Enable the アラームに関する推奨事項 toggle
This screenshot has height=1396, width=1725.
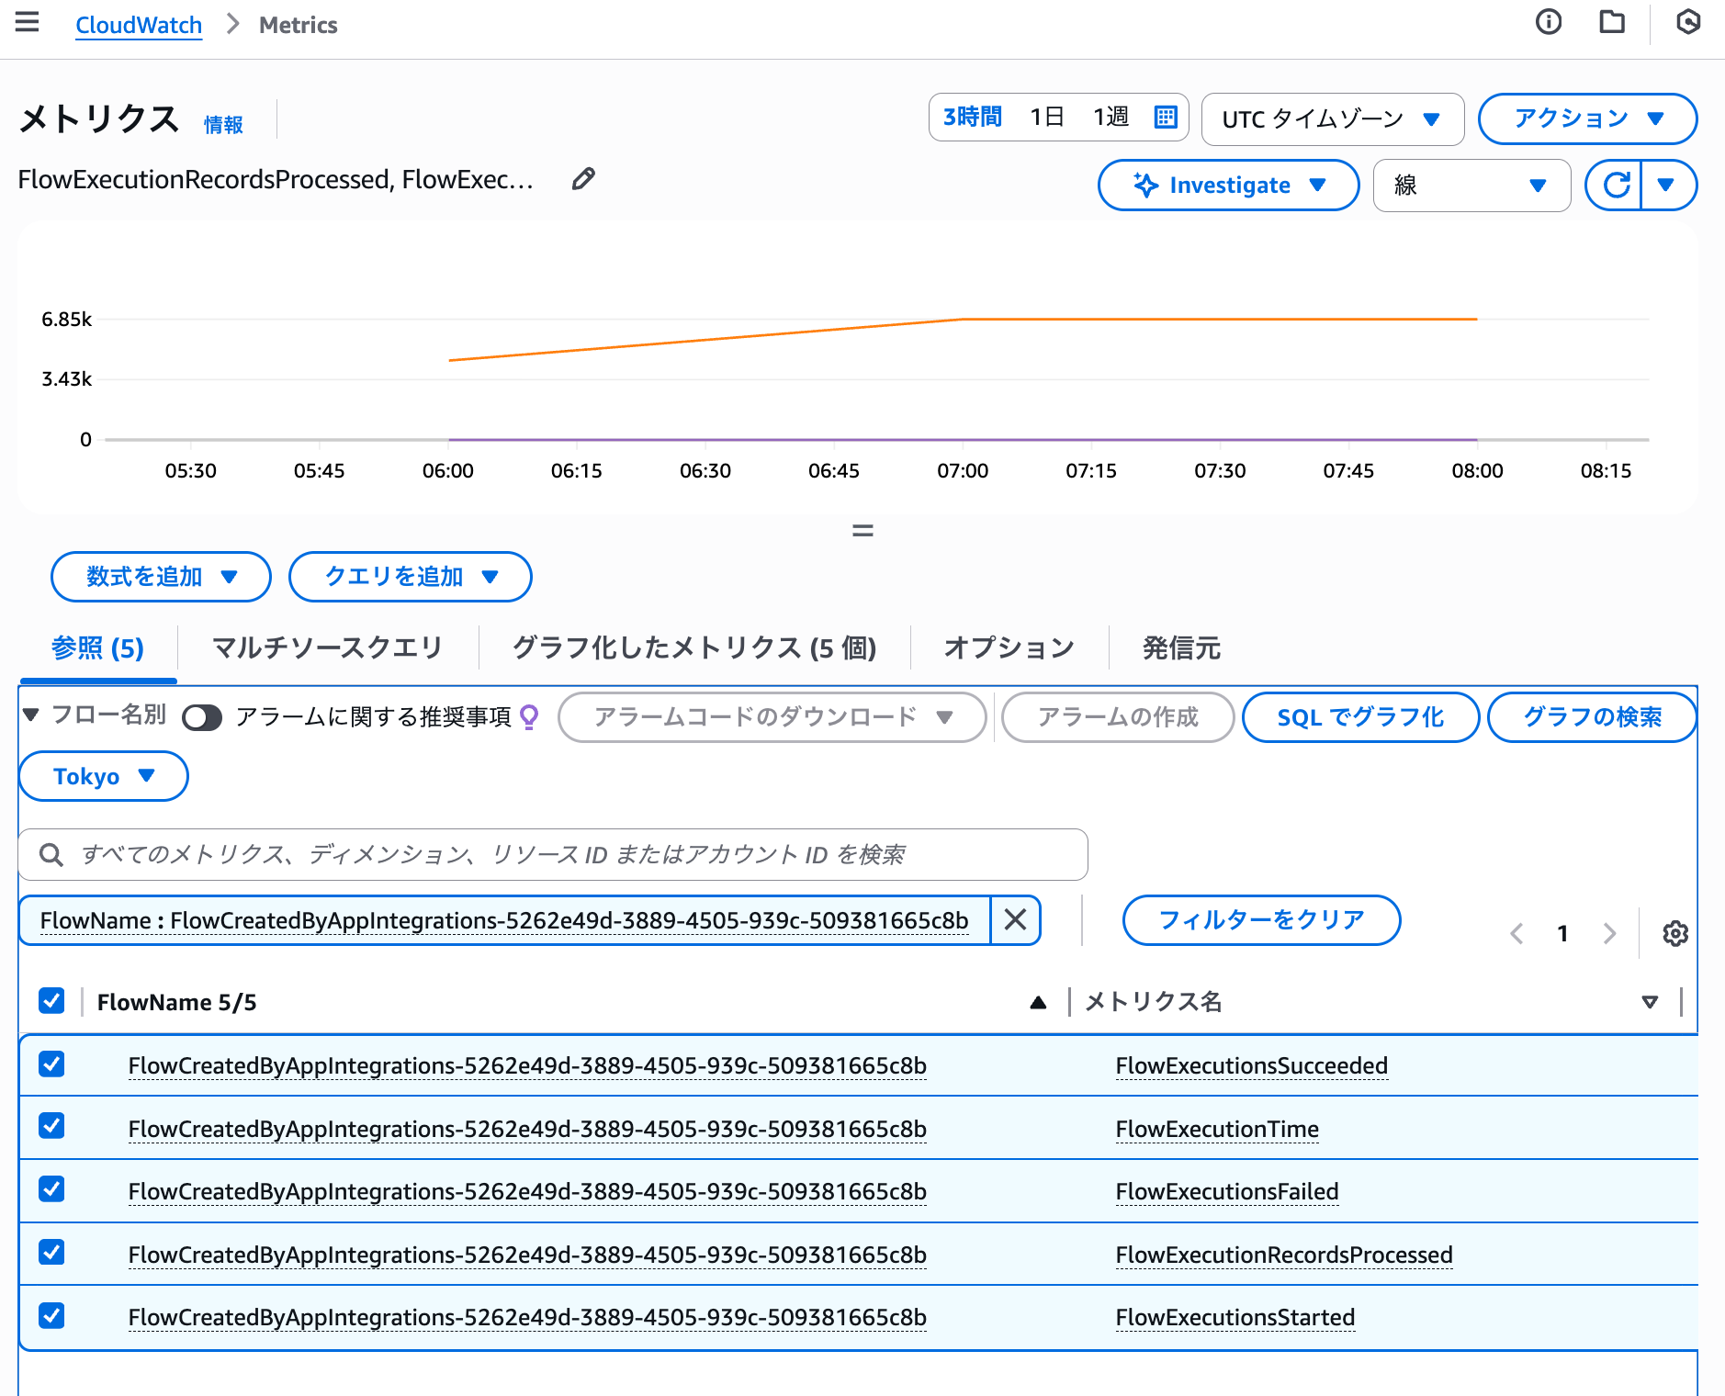[x=202, y=717]
